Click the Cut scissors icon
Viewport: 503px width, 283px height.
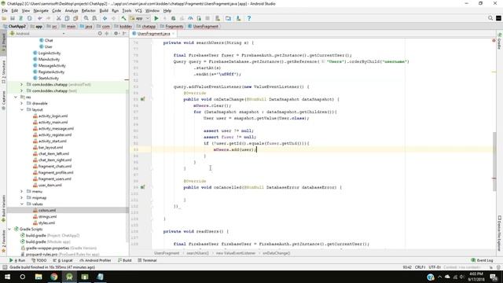pos(58,18)
